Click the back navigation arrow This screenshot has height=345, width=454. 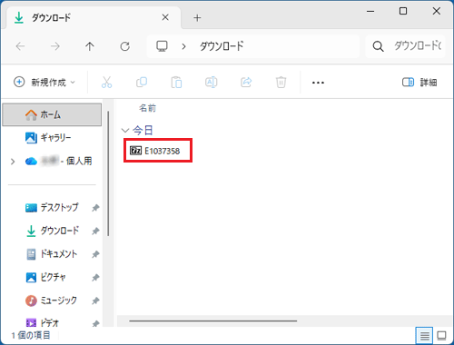(20, 46)
